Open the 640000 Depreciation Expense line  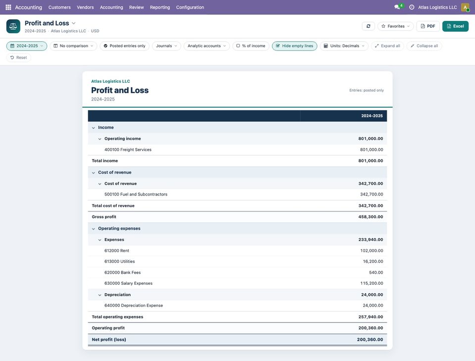[237, 306]
